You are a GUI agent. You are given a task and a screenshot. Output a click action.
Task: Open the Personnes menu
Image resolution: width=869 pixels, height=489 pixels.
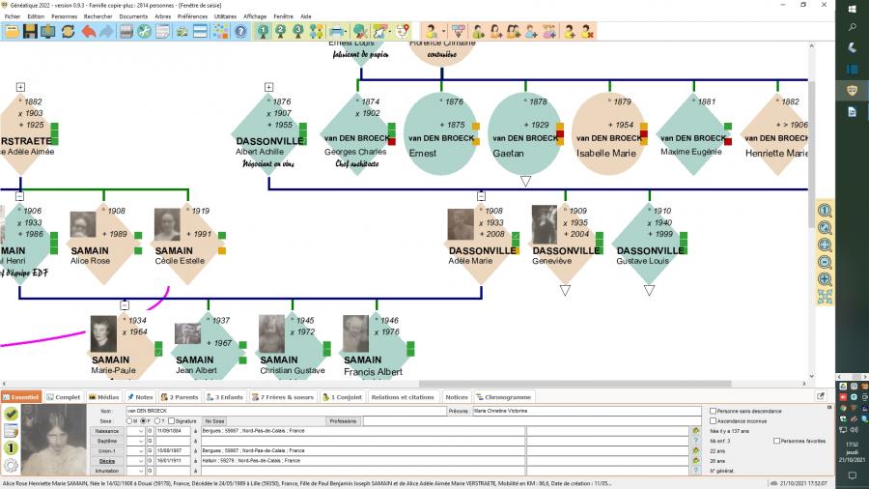point(65,16)
